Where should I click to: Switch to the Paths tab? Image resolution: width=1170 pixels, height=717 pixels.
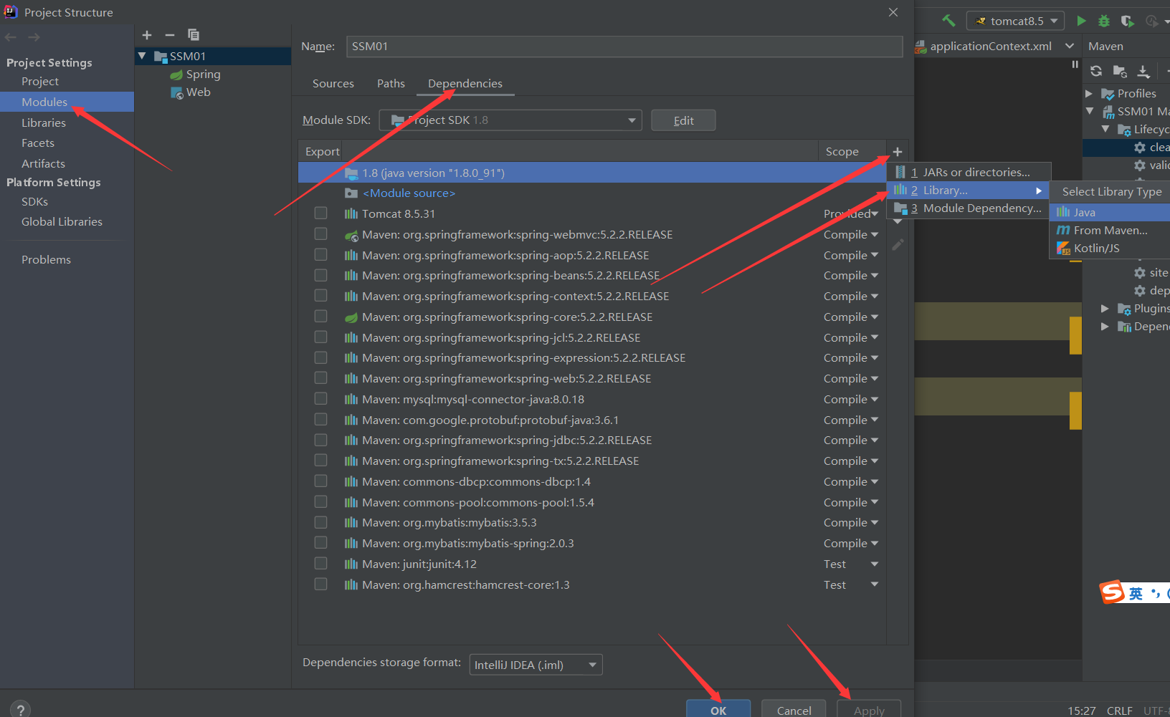click(x=391, y=84)
